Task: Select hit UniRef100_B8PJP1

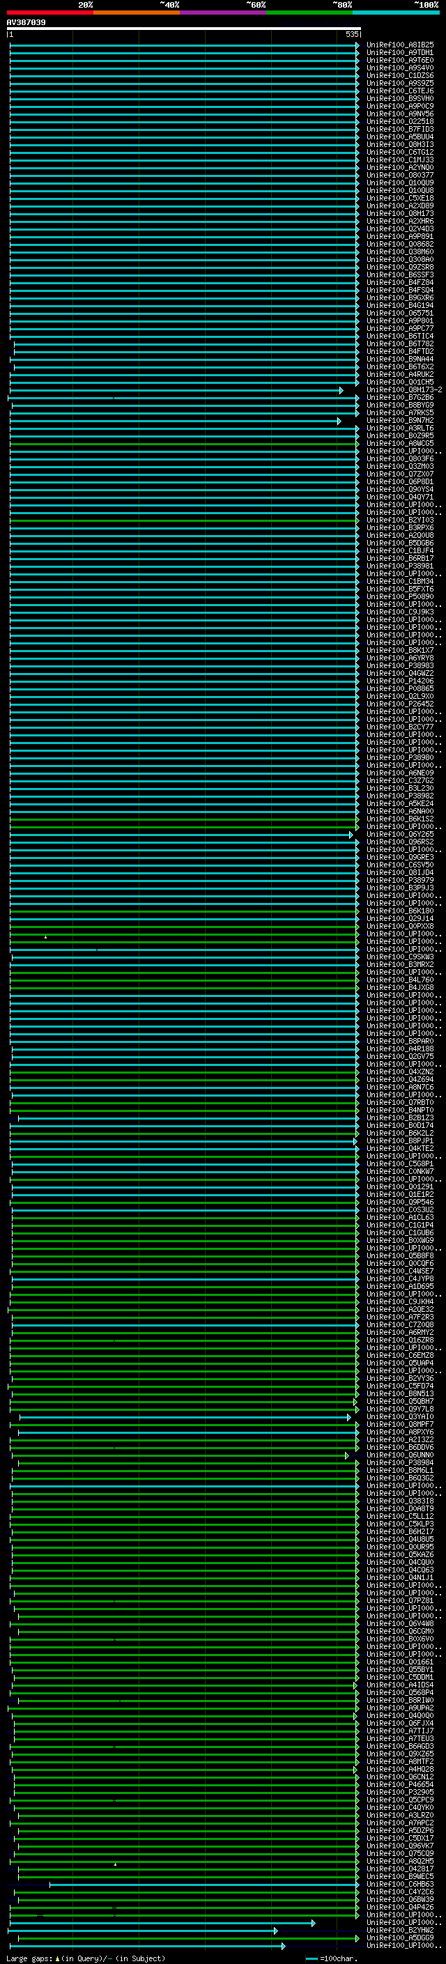Action: click(399, 1140)
